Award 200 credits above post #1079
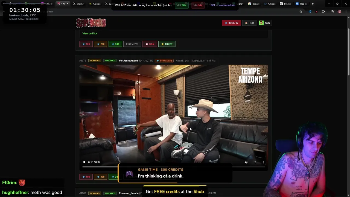This screenshot has width=350, height=197. tap(101, 44)
